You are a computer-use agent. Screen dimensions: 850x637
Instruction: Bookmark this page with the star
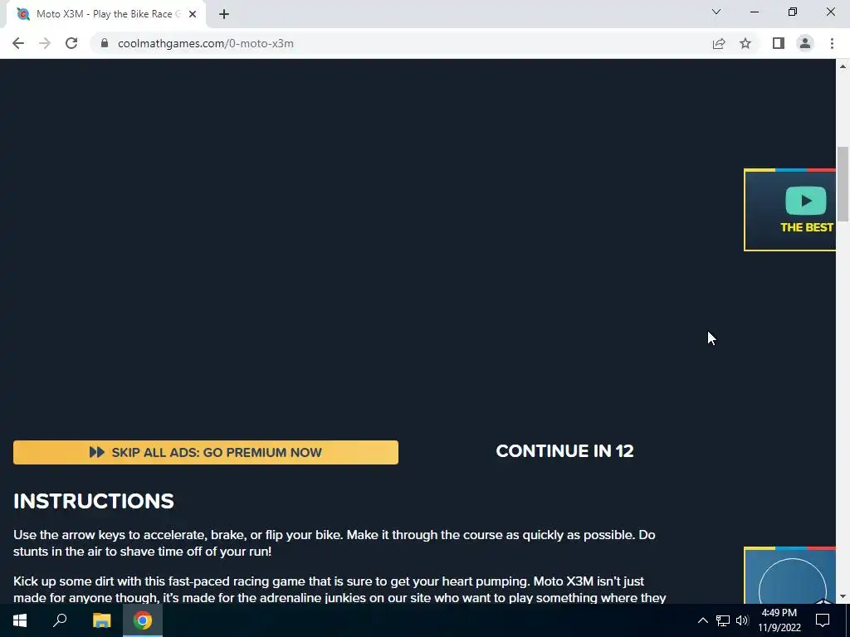745,43
